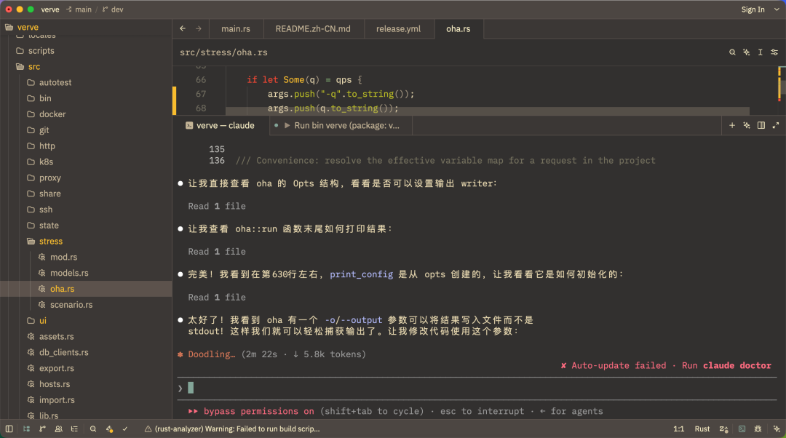The image size is (786, 438).
Task: Switch to Run bin verve task tab
Action: (341, 125)
